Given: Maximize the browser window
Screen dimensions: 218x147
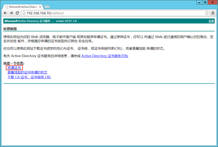Looking at the screenshot, I should (205, 2).
